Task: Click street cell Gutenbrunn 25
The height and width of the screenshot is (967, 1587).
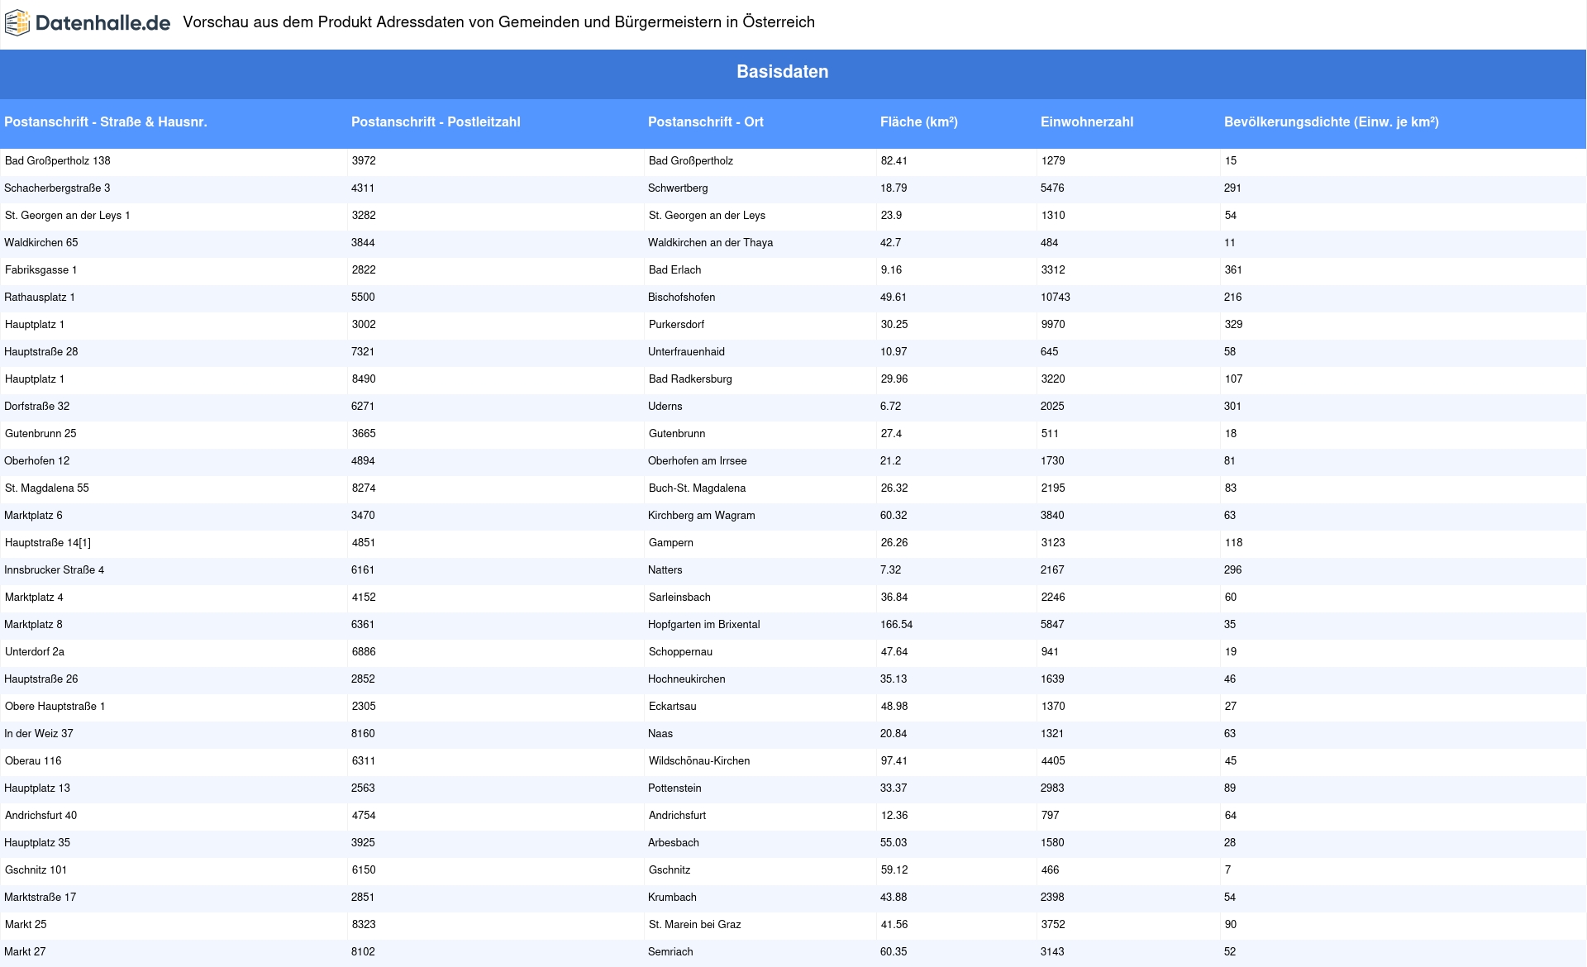Action: click(x=41, y=434)
